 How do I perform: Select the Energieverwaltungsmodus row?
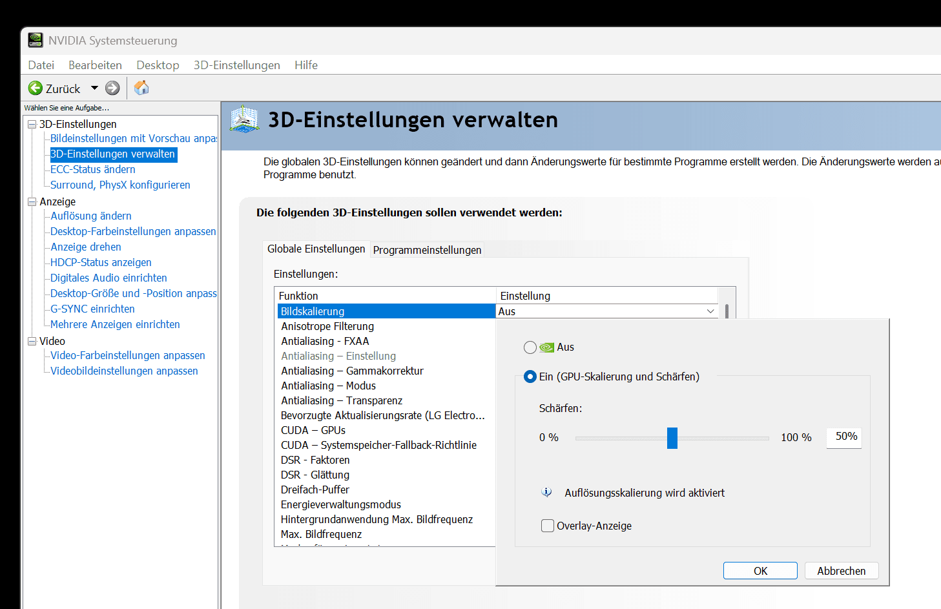tap(386, 504)
